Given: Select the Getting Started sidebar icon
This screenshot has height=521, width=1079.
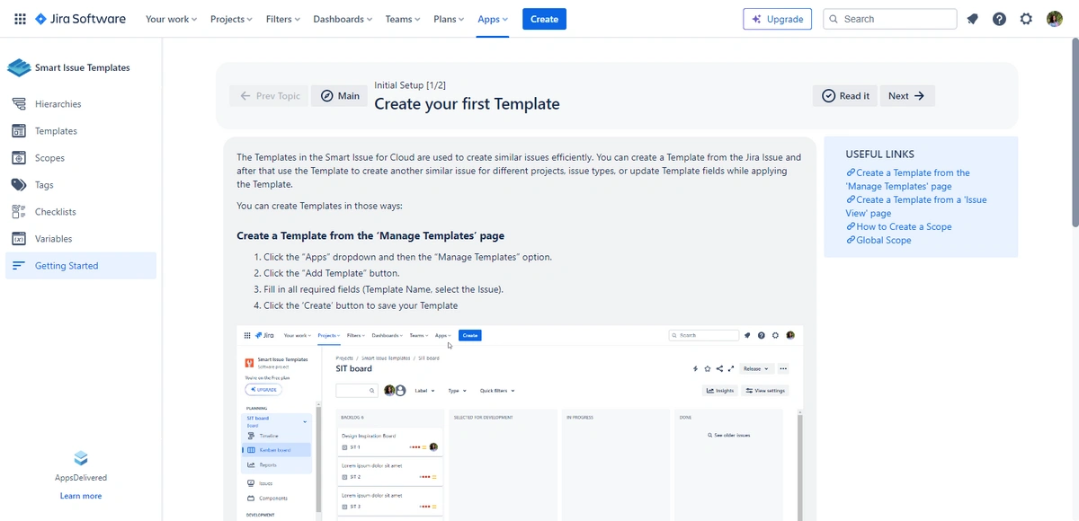Looking at the screenshot, I should tap(19, 266).
